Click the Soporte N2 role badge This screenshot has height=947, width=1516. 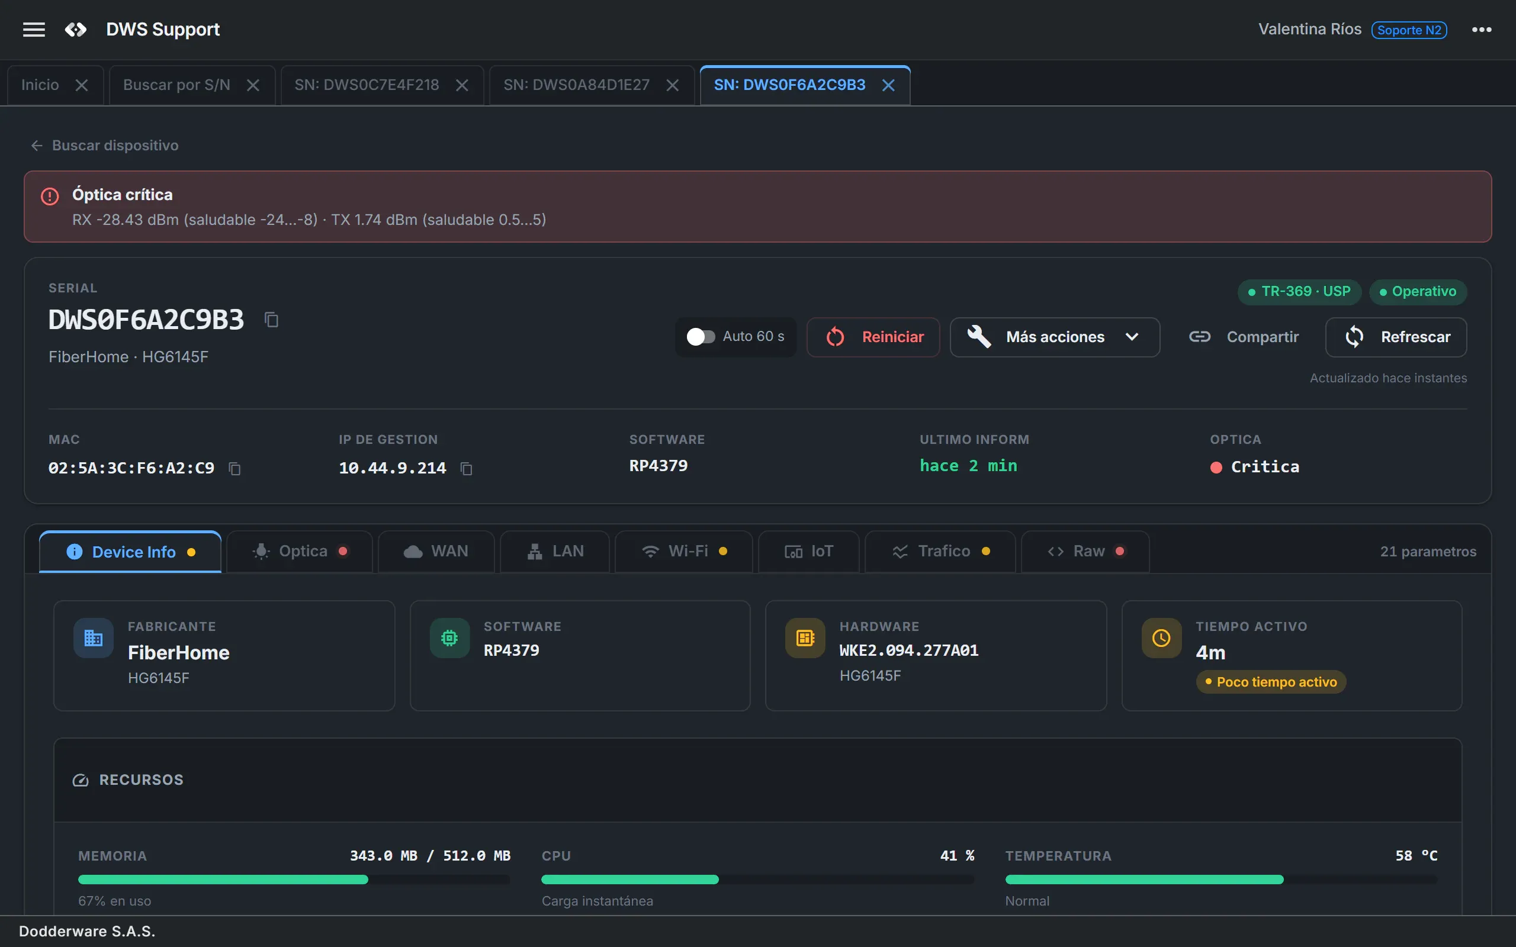(x=1409, y=30)
